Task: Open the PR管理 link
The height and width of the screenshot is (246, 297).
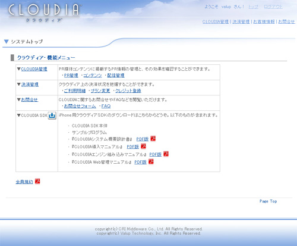Action: (x=71, y=76)
